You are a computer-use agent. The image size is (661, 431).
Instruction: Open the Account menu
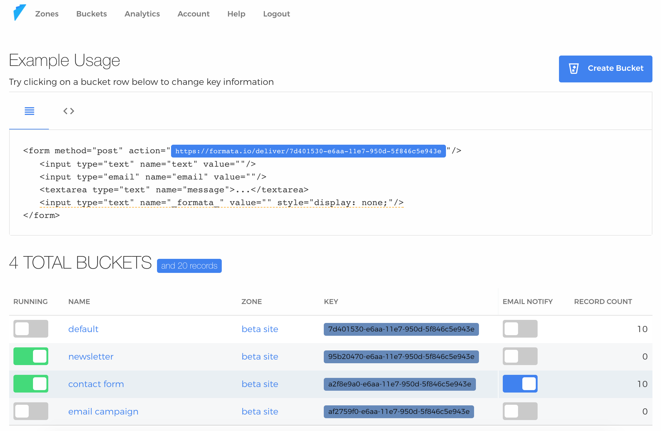[193, 14]
